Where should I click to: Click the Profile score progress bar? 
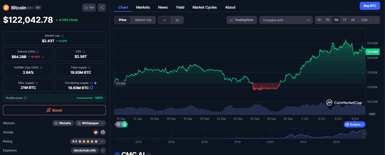[84, 98]
